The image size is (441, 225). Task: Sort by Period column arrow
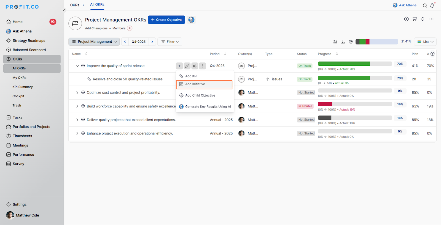(225, 54)
